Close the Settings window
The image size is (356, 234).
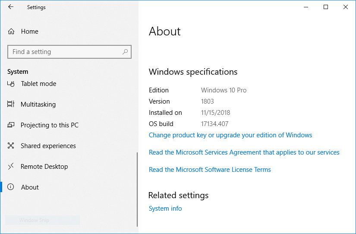point(345,7)
